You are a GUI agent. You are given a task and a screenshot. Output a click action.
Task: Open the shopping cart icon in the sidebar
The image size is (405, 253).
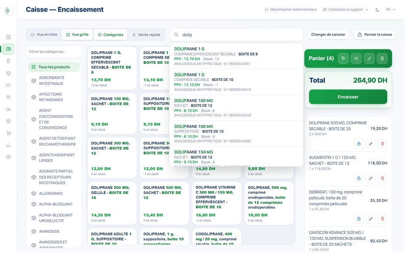click(x=8, y=133)
